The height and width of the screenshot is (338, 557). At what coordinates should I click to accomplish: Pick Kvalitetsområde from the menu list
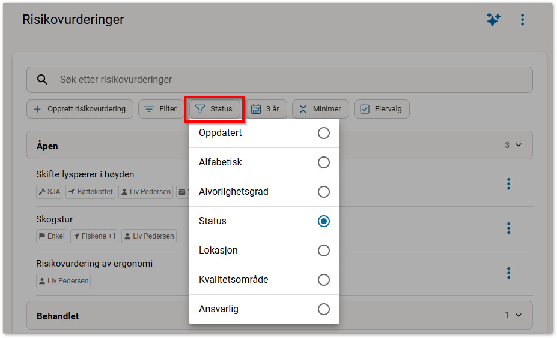[x=264, y=280]
